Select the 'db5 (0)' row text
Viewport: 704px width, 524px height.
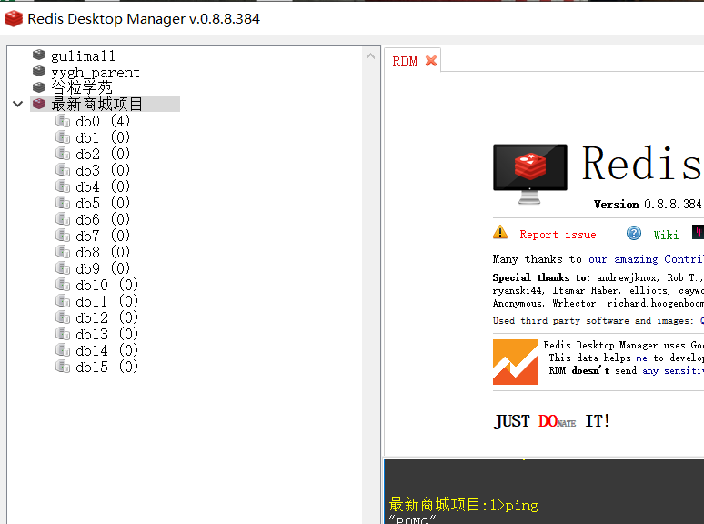pos(103,203)
